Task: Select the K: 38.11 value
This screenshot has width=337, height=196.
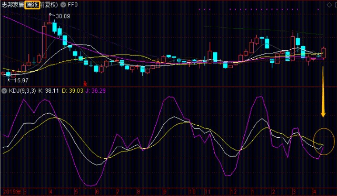Action: 48,91
